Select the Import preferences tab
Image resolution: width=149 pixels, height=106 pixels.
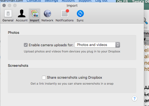[34, 16]
